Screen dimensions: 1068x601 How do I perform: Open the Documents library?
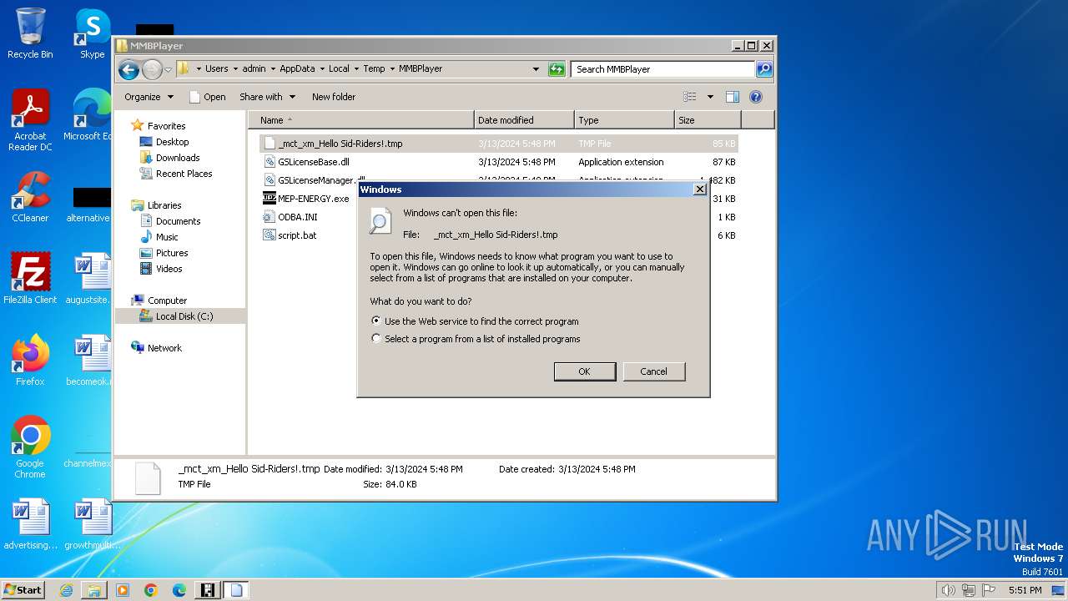[x=178, y=221]
